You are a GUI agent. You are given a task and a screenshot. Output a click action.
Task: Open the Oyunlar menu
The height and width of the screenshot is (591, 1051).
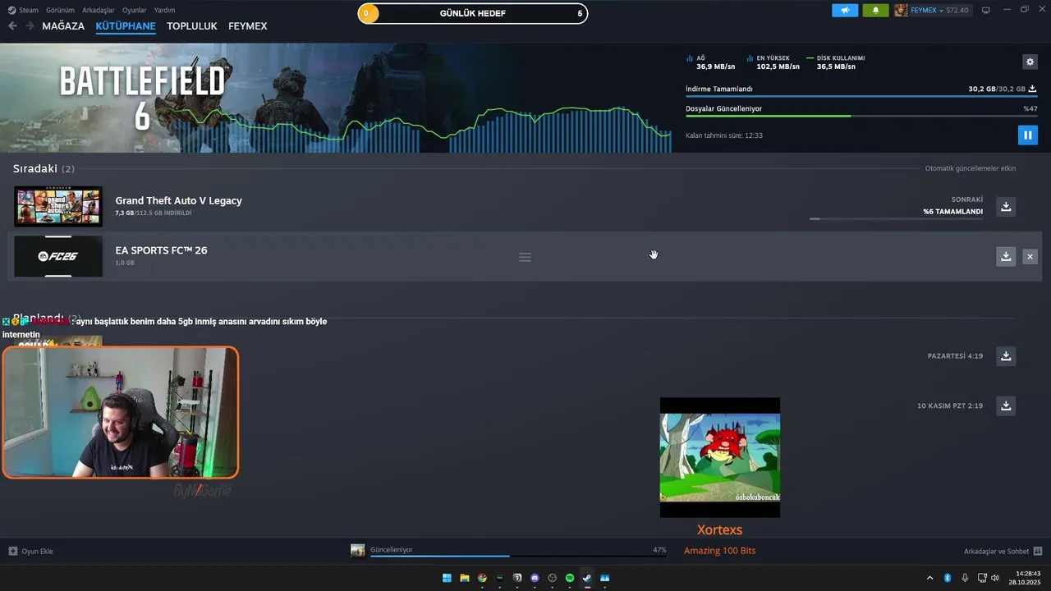click(135, 10)
